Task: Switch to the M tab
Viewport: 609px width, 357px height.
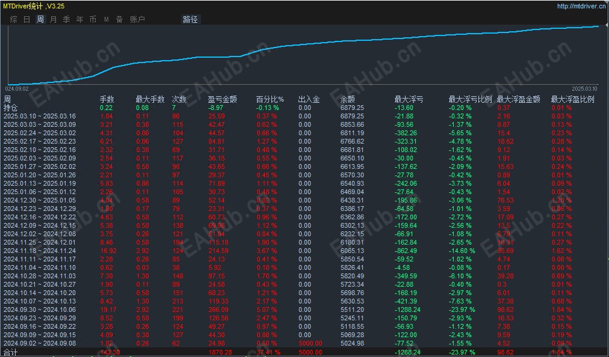Action: tap(107, 19)
